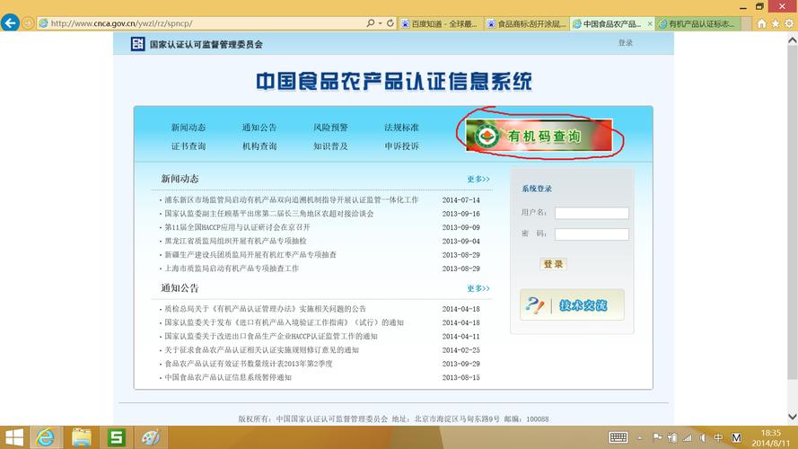Viewport: 798px width, 449px height.
Task: Click the 密码 input field
Action: [592, 234]
